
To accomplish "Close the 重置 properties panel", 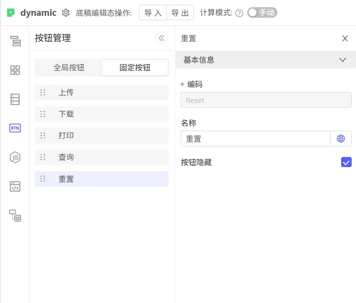I will (345, 39).
